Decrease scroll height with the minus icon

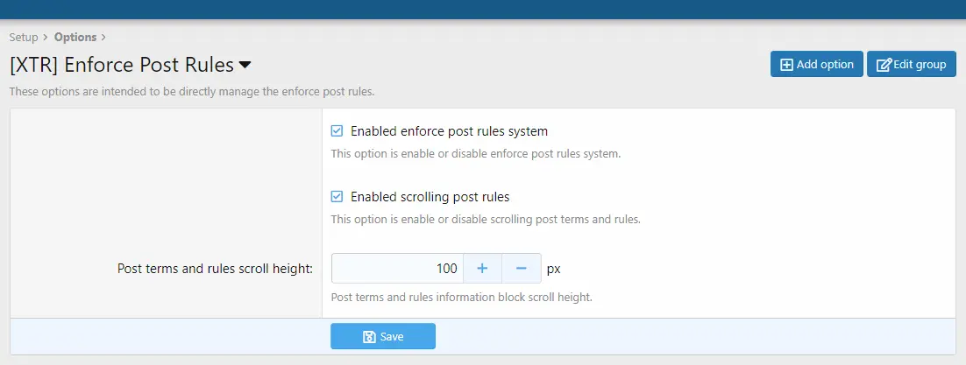point(522,269)
